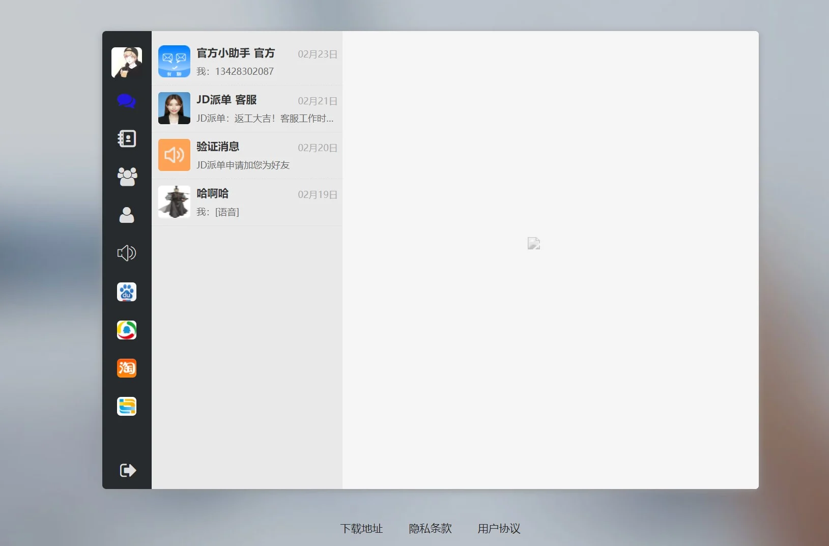Image resolution: width=829 pixels, height=546 pixels.
Task: Open Tencent Video from the sidebar
Action: click(x=126, y=330)
